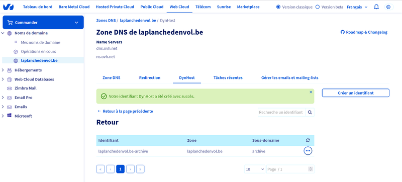402x182 pixels.
Task: Open the notifications bell
Action: coord(376,7)
